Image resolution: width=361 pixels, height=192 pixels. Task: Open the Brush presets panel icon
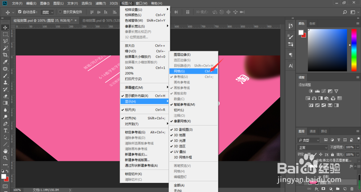point(291,44)
